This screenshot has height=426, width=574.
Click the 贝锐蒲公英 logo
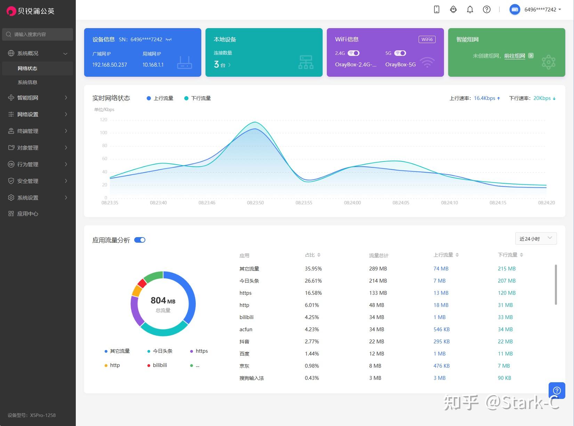tap(31, 11)
